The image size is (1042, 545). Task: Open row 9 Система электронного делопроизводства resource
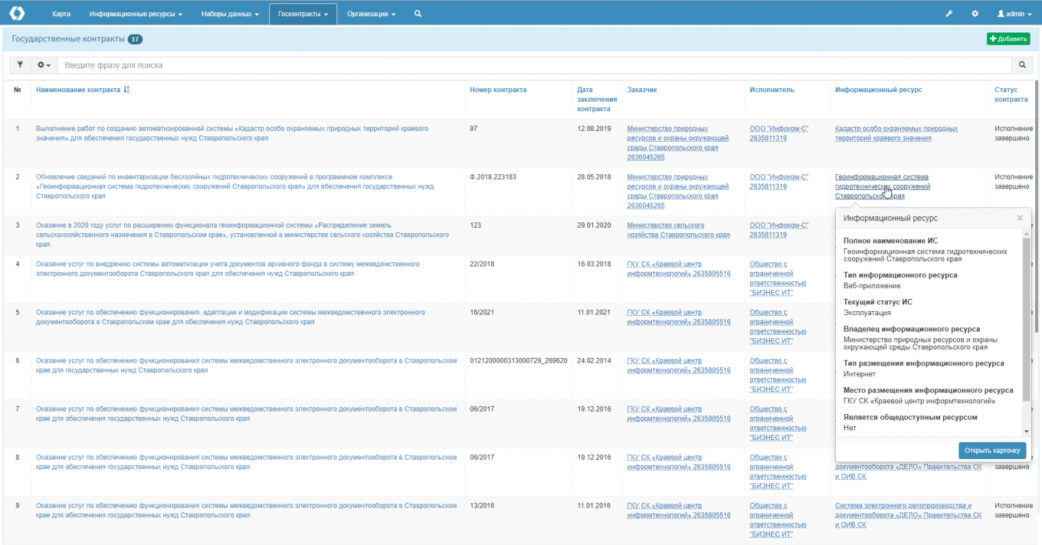pyautogui.click(x=908, y=515)
